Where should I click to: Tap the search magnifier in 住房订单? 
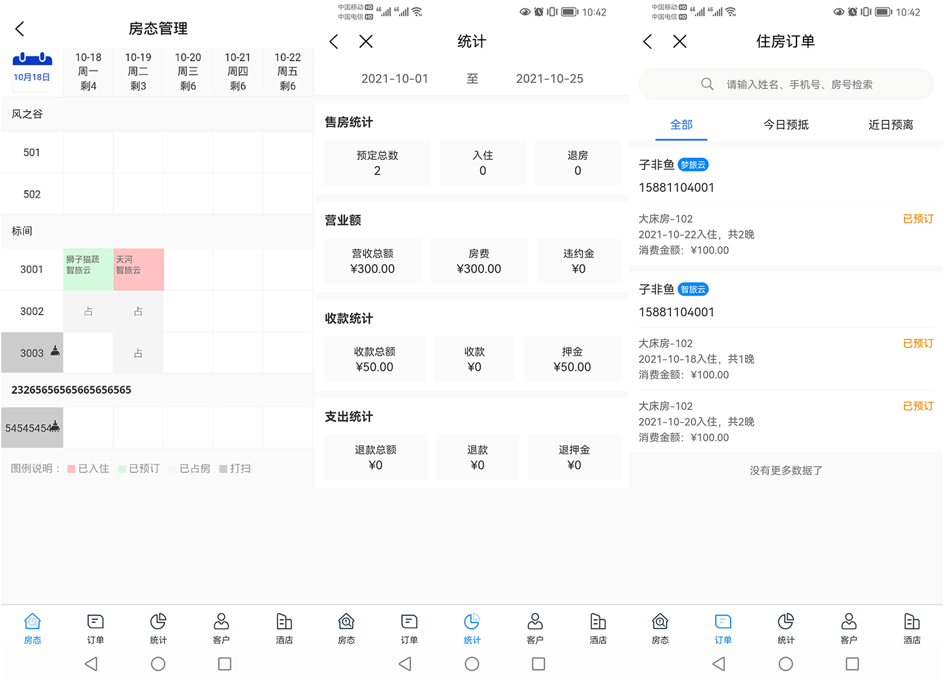[x=707, y=85]
